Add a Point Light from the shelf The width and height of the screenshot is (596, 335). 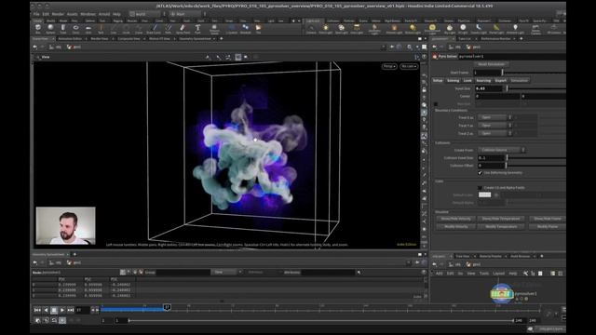pyautogui.click(x=326, y=29)
